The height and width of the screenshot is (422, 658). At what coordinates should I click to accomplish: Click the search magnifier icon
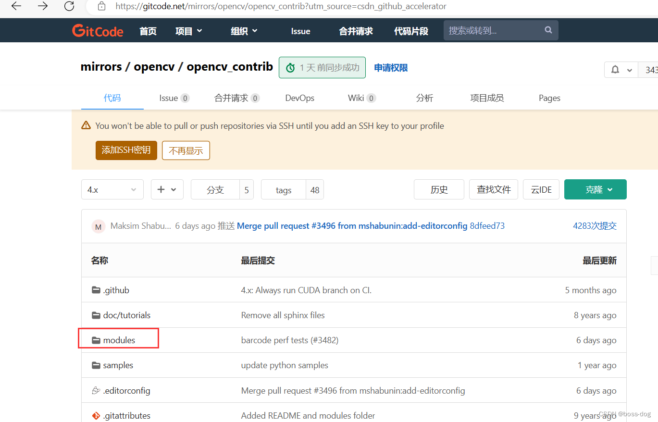(548, 30)
